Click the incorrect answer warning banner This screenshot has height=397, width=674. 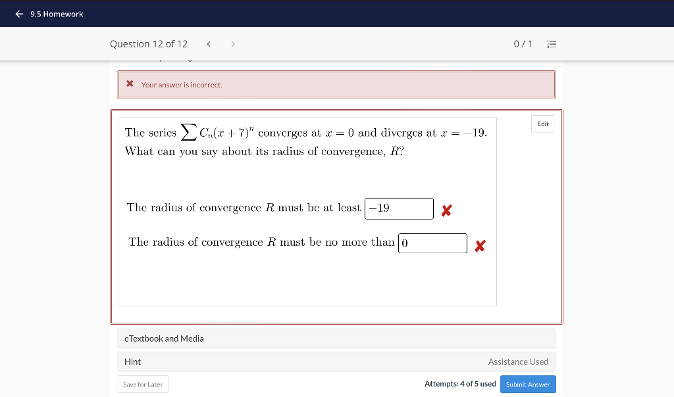point(336,84)
